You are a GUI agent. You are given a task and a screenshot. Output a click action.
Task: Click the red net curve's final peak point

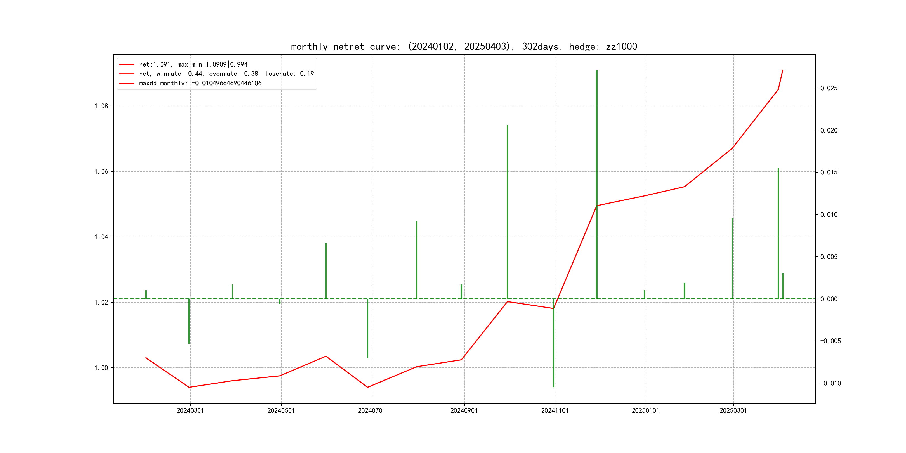(783, 70)
